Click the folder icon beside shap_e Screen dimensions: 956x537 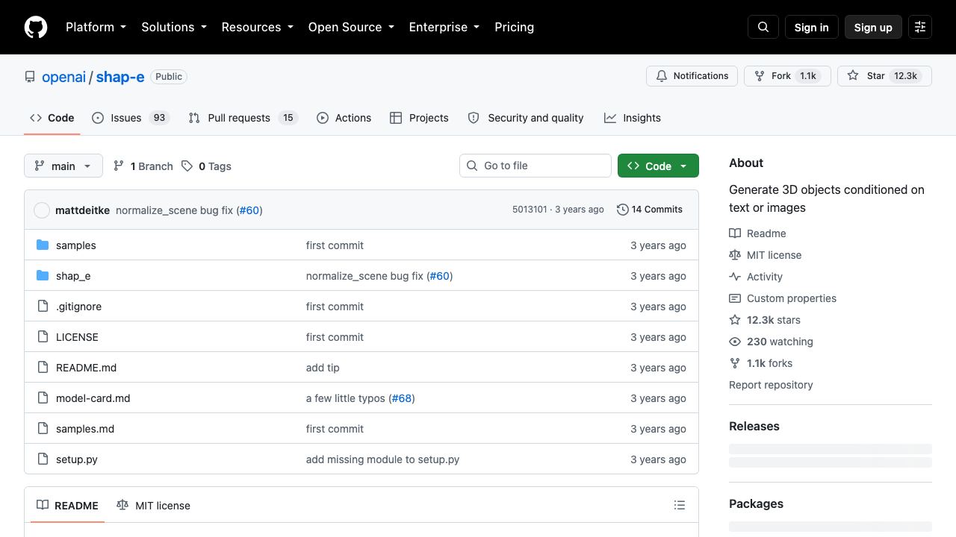coord(43,276)
